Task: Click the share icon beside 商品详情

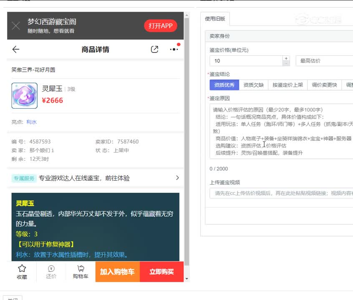Action: (154, 49)
